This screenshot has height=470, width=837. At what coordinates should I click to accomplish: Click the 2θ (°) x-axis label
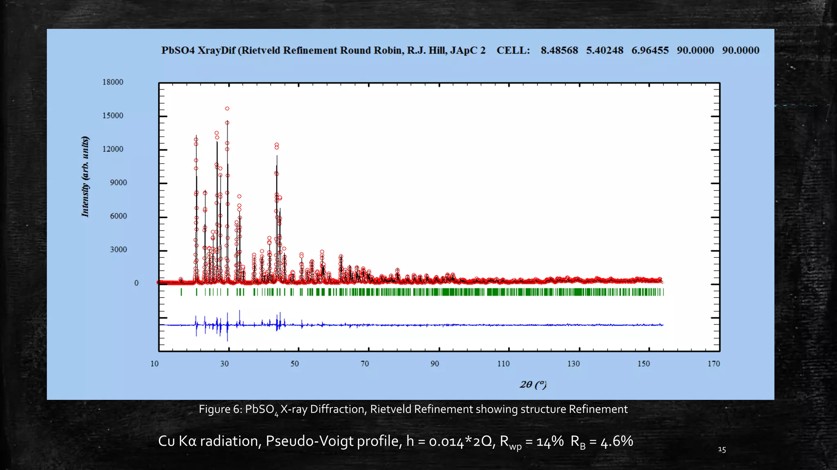point(533,384)
